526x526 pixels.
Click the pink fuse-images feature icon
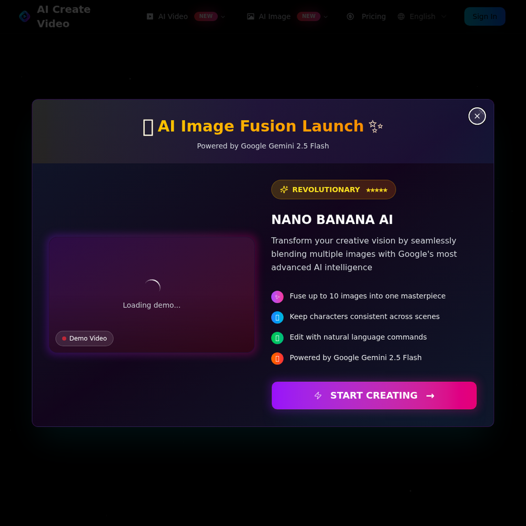277,297
